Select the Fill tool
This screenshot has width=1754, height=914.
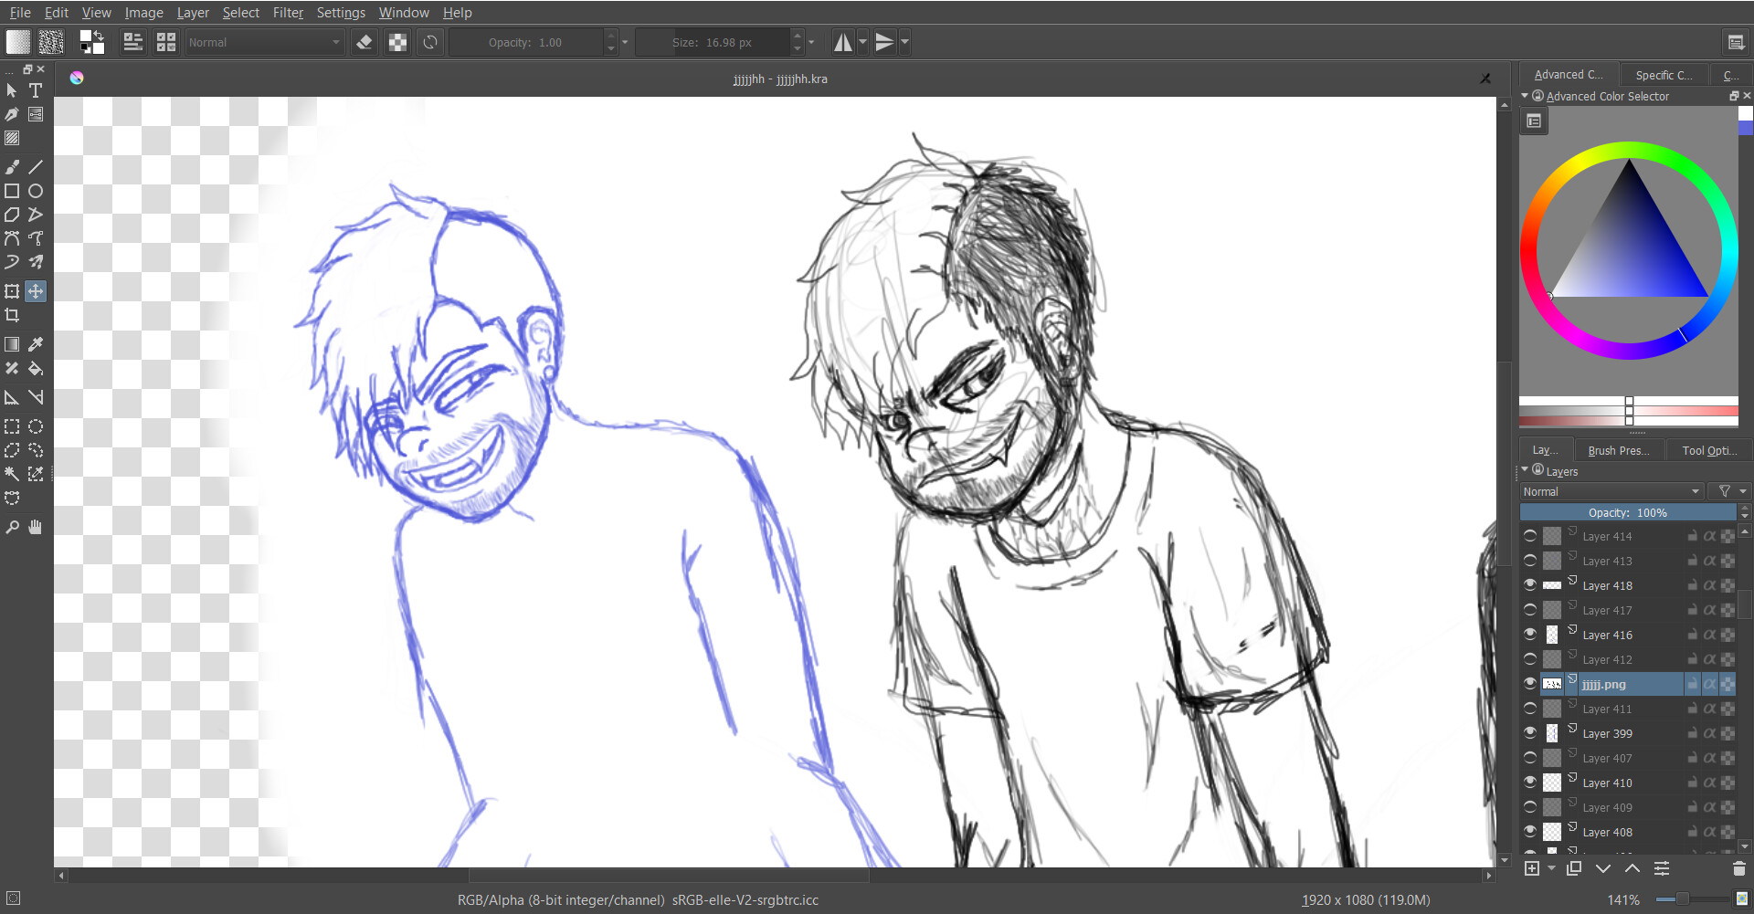click(x=36, y=369)
